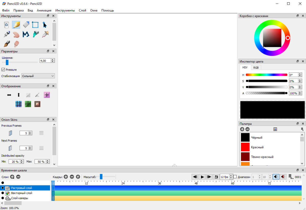Remove color from palette with minus icon

pos(247,129)
